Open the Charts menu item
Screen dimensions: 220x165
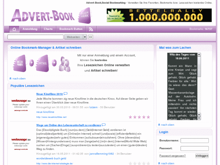pyautogui.click(x=48, y=29)
